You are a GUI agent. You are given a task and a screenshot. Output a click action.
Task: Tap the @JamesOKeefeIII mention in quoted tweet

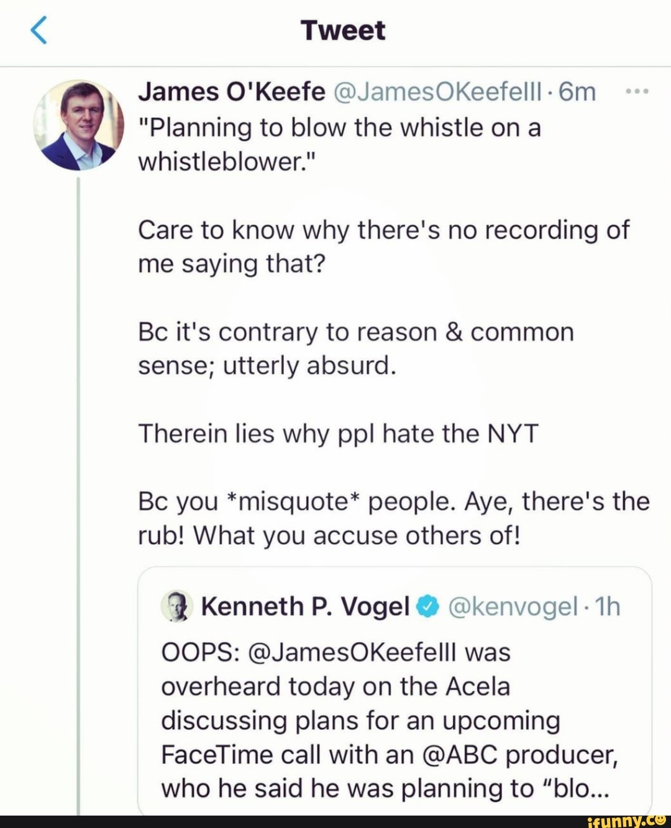(352, 652)
